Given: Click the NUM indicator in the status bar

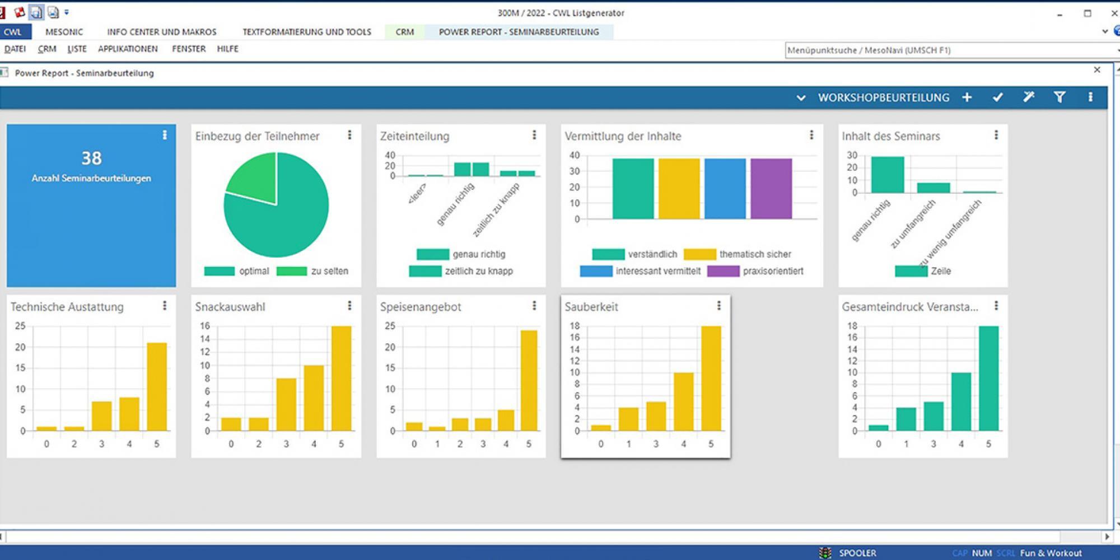Looking at the screenshot, I should click(x=982, y=553).
